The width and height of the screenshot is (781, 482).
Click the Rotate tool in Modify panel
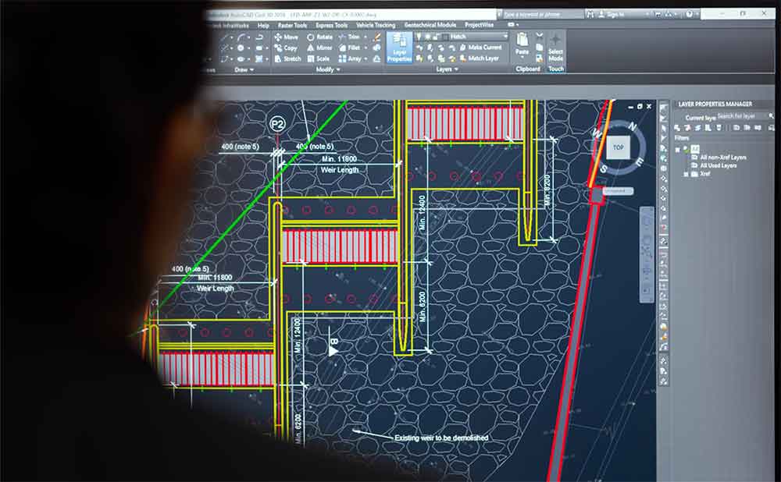pos(321,37)
